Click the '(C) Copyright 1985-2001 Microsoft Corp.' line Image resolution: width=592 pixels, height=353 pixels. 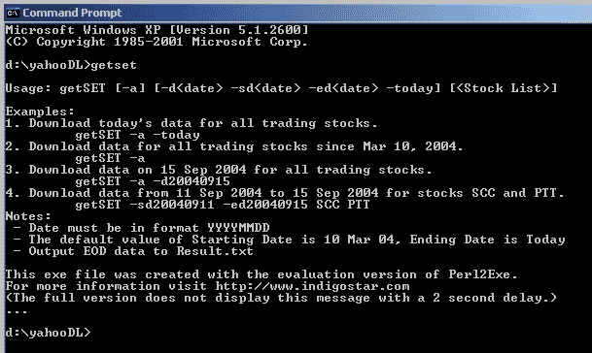[157, 42]
